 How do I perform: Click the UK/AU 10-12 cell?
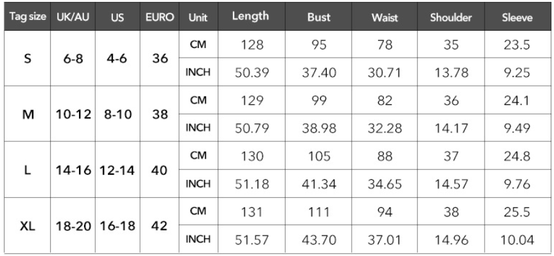pyautogui.click(x=73, y=114)
